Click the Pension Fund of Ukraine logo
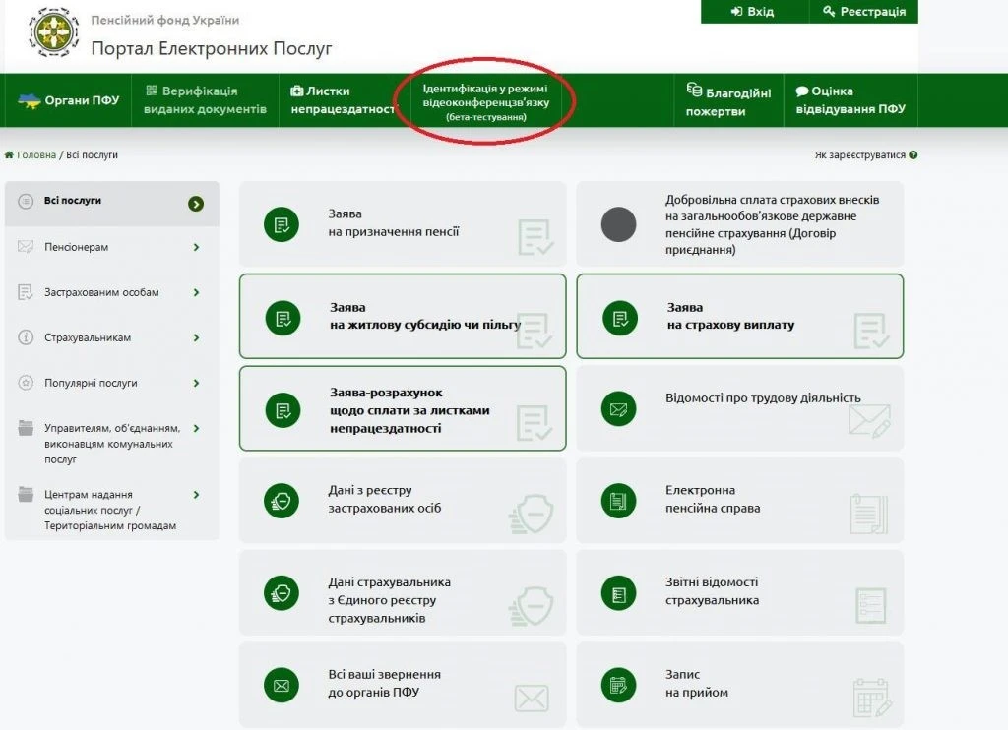Screen dimensions: 1008x730 pyautogui.click(x=54, y=33)
